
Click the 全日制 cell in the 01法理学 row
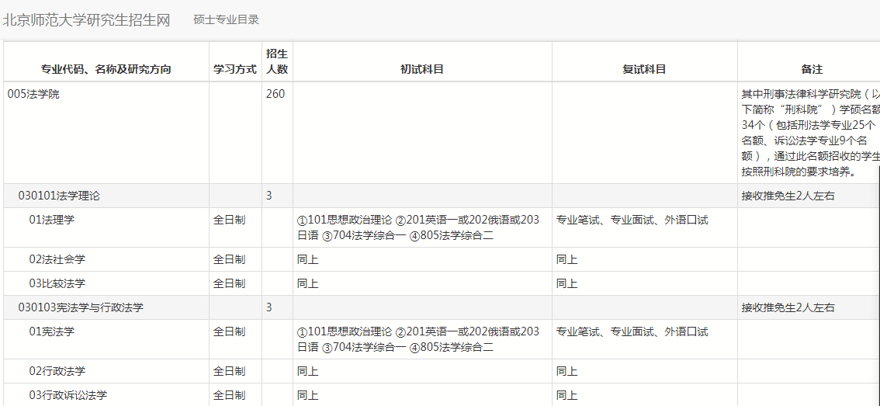click(229, 220)
